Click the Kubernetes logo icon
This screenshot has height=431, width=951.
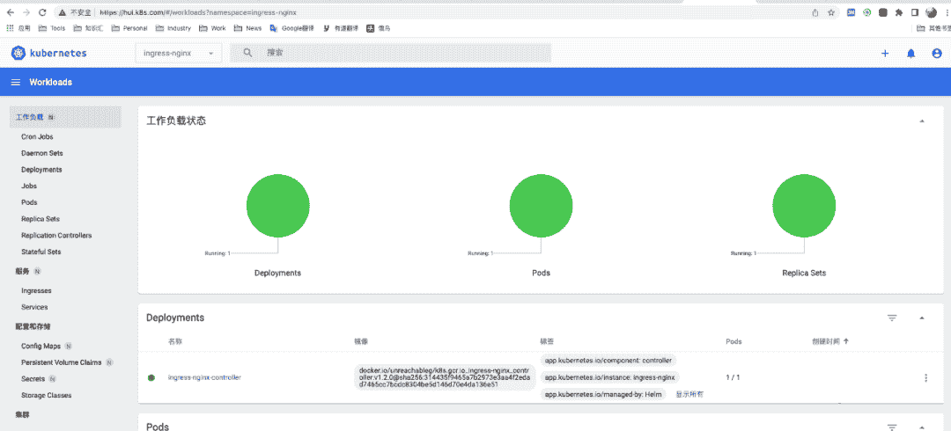(19, 54)
